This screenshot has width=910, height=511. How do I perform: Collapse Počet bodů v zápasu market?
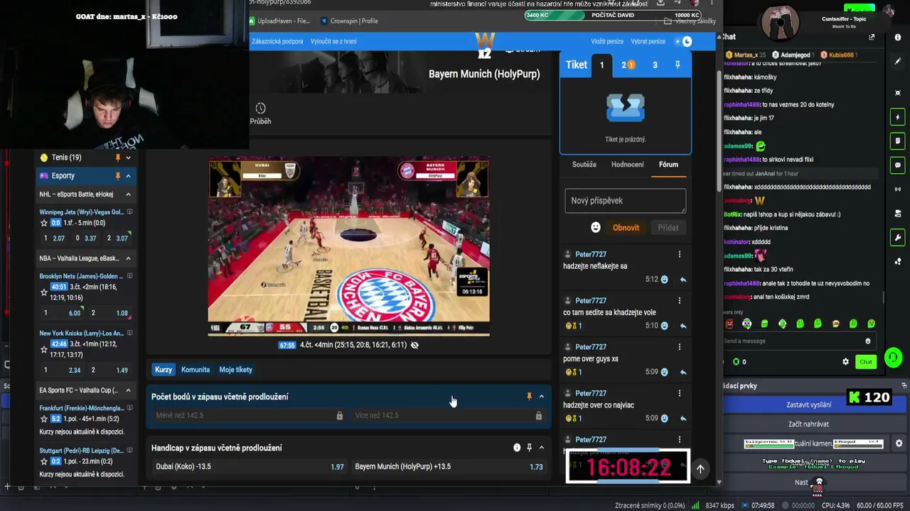[x=542, y=397]
